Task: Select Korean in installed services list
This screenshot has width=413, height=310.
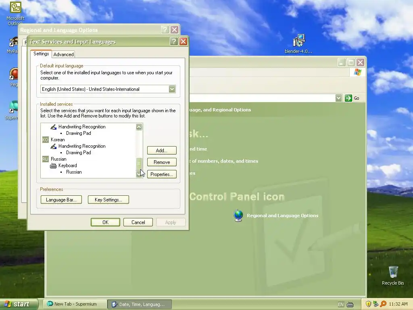Action: [x=58, y=140]
